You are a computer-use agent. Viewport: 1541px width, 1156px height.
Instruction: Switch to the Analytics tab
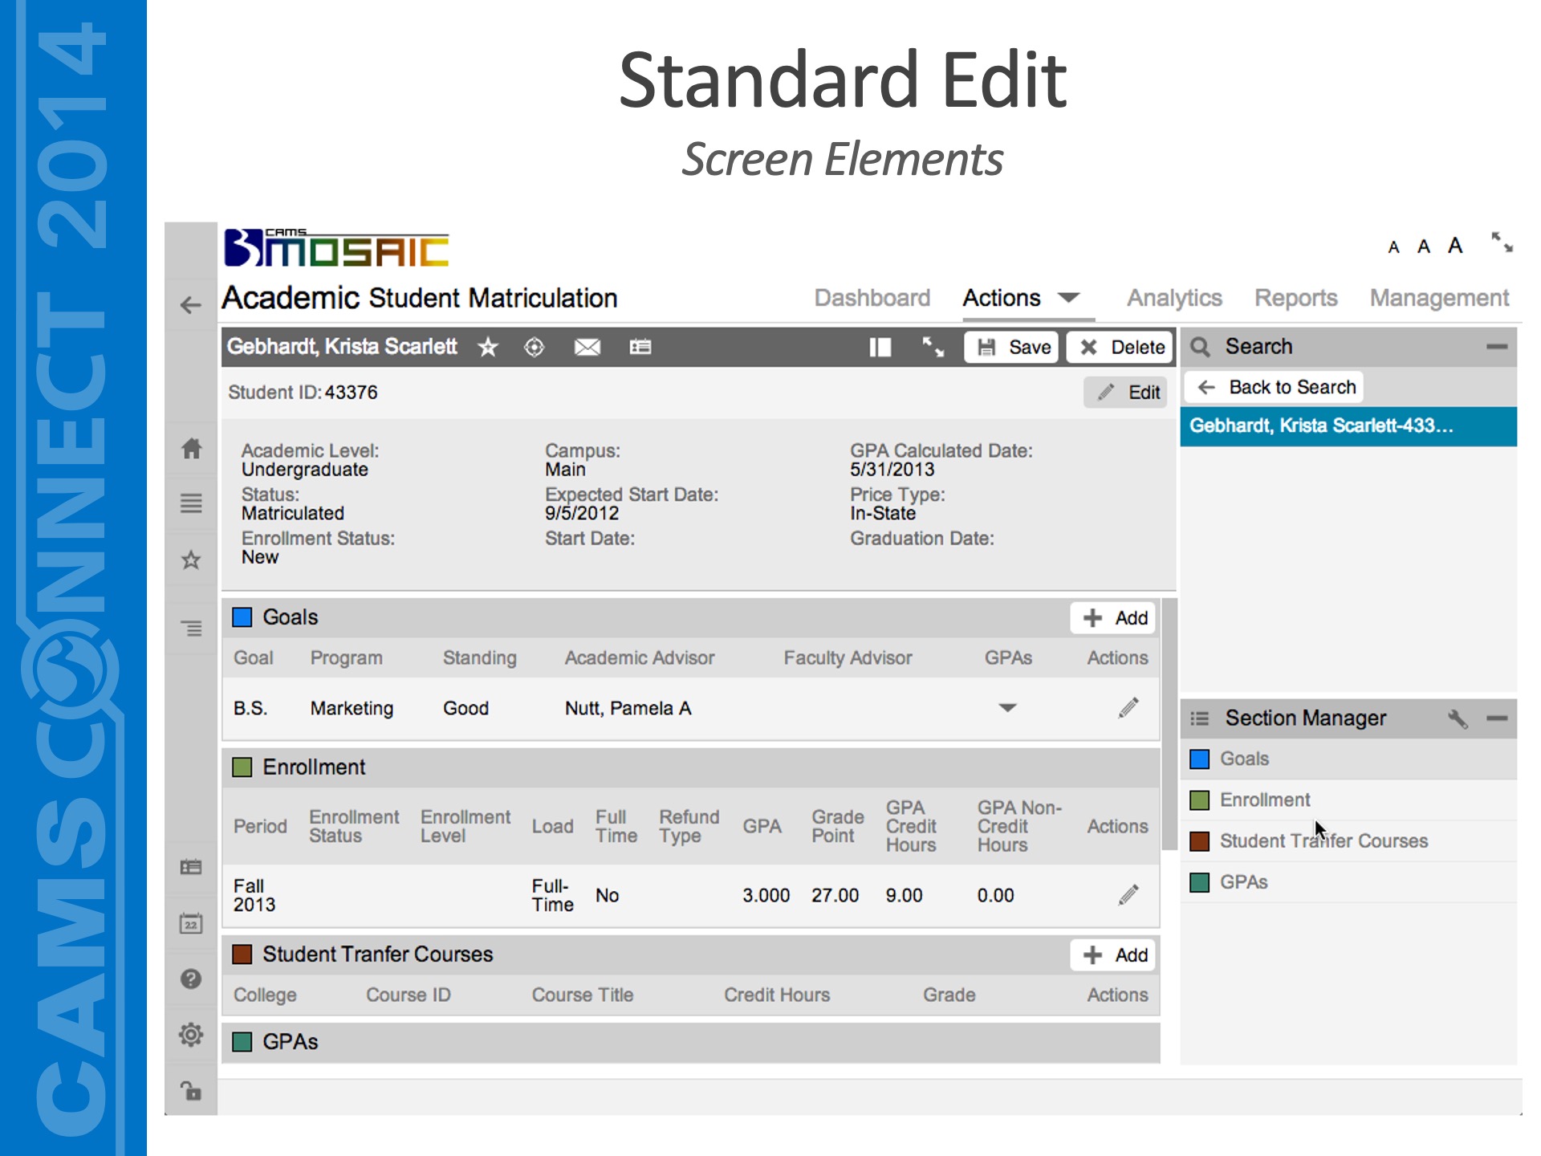tap(1173, 298)
